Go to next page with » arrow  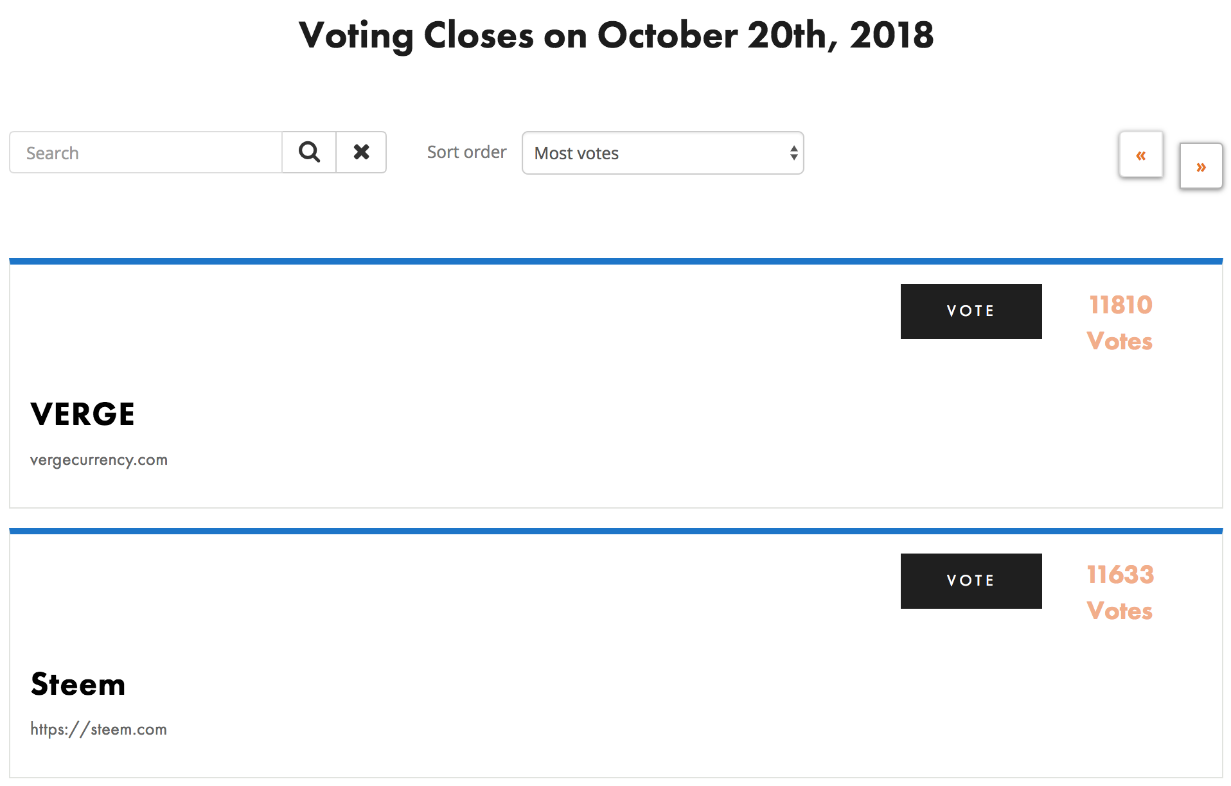[1200, 166]
